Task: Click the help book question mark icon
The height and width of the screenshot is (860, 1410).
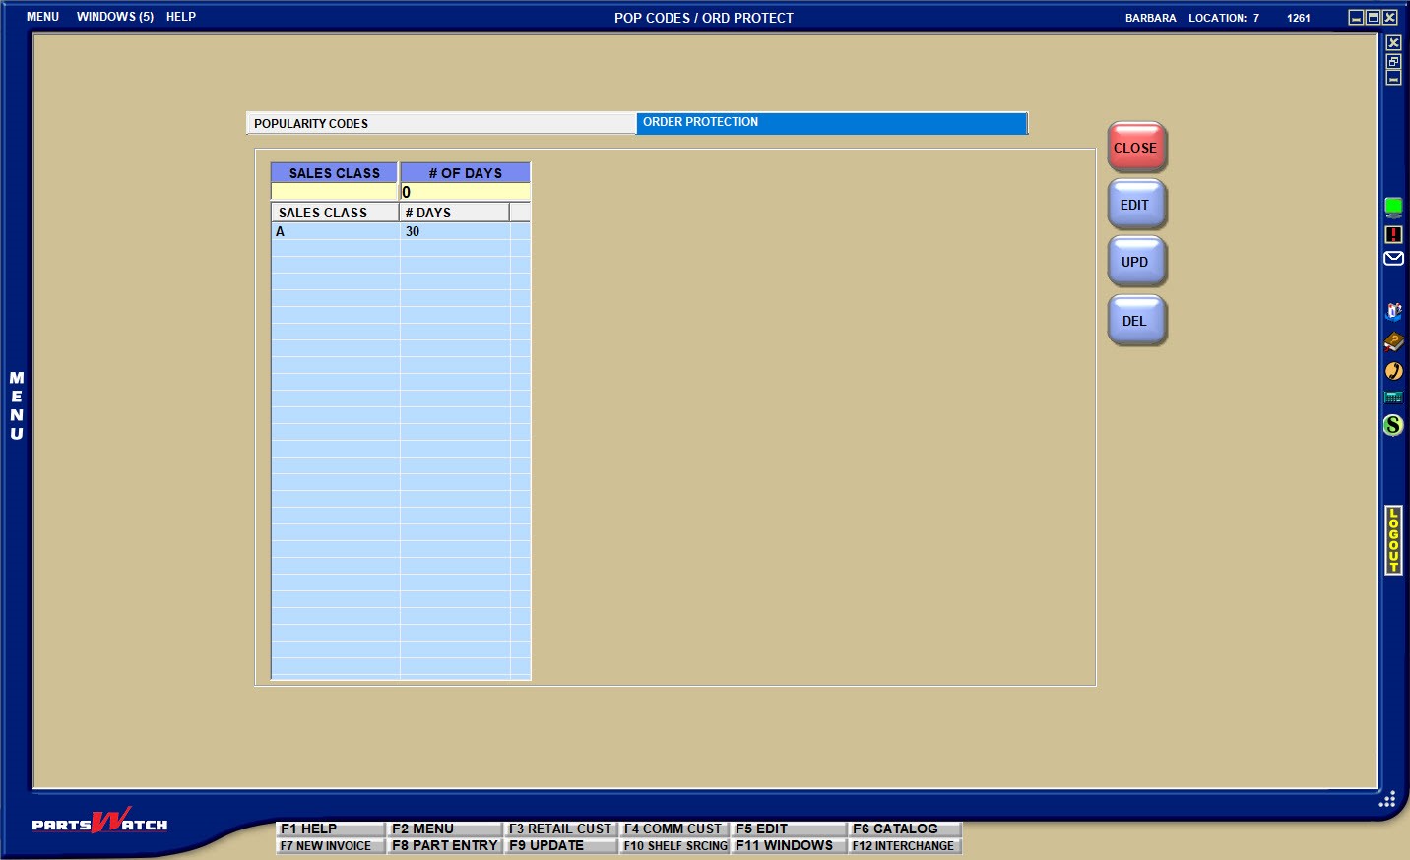Action: [1393, 341]
